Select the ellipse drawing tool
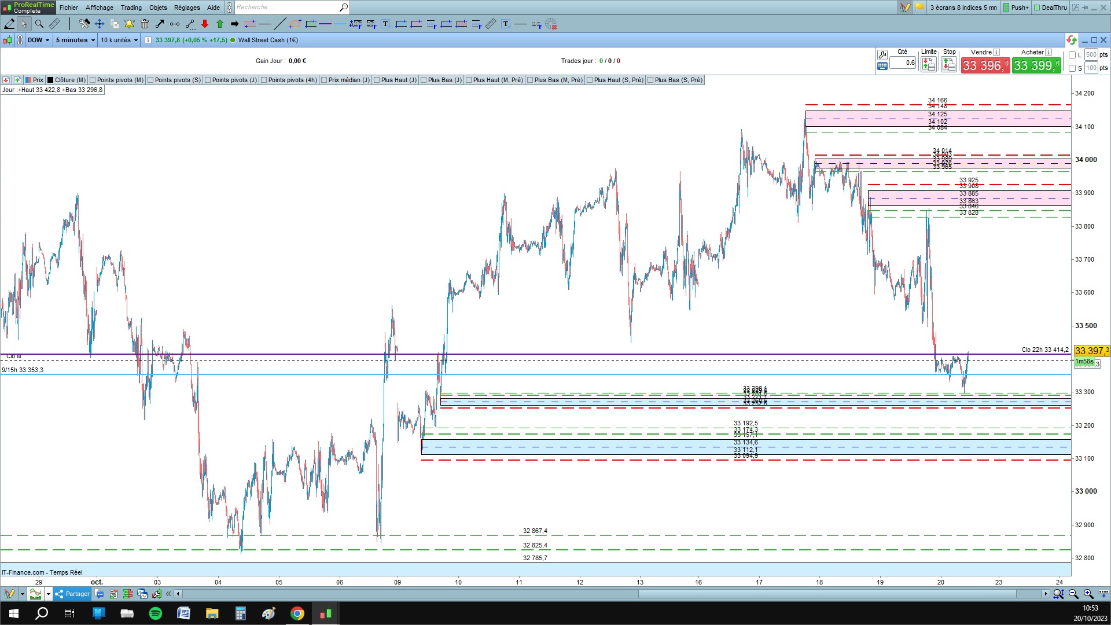The image size is (1111, 625). pos(295,24)
